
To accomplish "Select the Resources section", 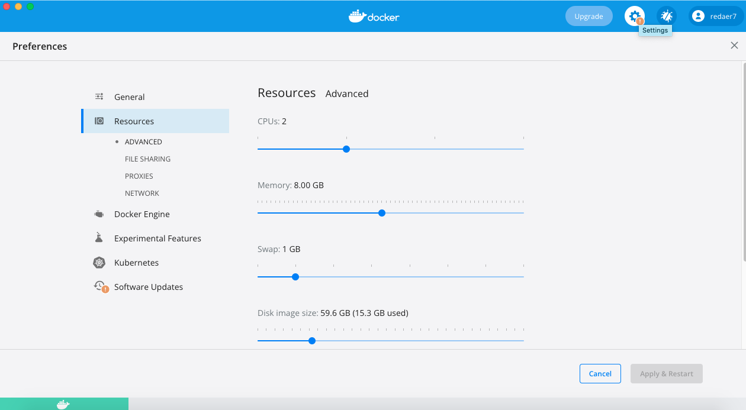I will [155, 121].
